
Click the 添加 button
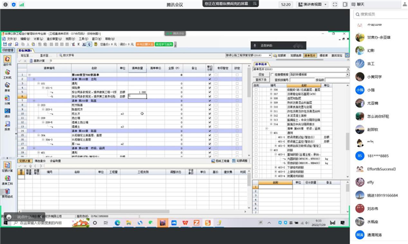coord(260,74)
